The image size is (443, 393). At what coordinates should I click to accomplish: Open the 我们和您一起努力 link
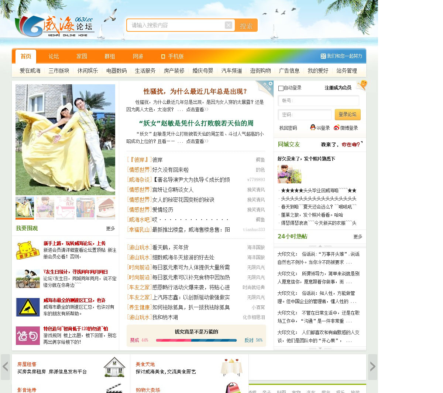(341, 56)
